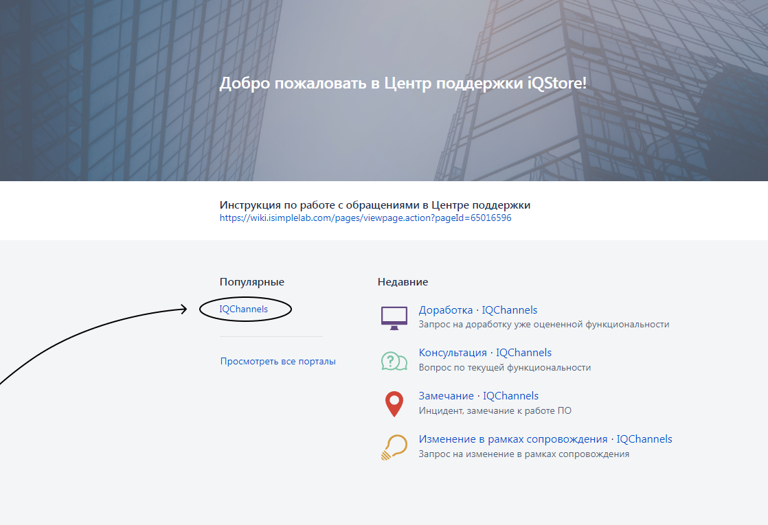Screen dimensions: 768x525
Task: Click description Запрос на изменение в рамках сопровождения
Action: (x=523, y=454)
